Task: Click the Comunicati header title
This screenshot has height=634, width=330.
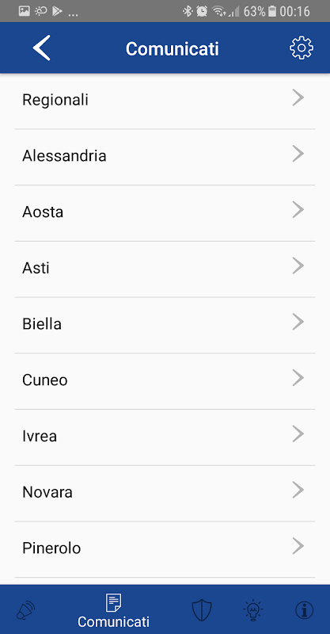Action: click(x=172, y=49)
